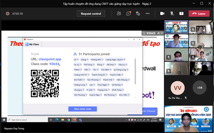214x133 pixels.
Task: Open the More actions ellipsis menu
Action: (x=148, y=13)
